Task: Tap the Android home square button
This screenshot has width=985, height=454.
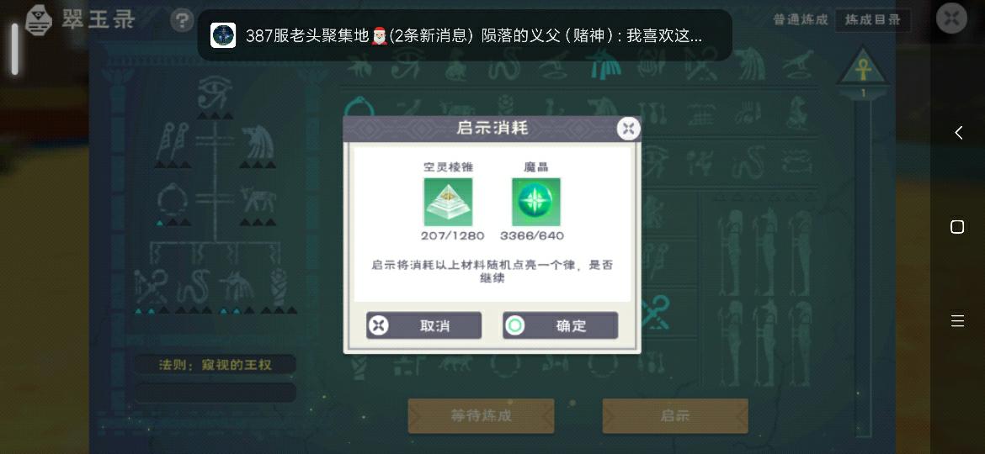Action: 957,227
